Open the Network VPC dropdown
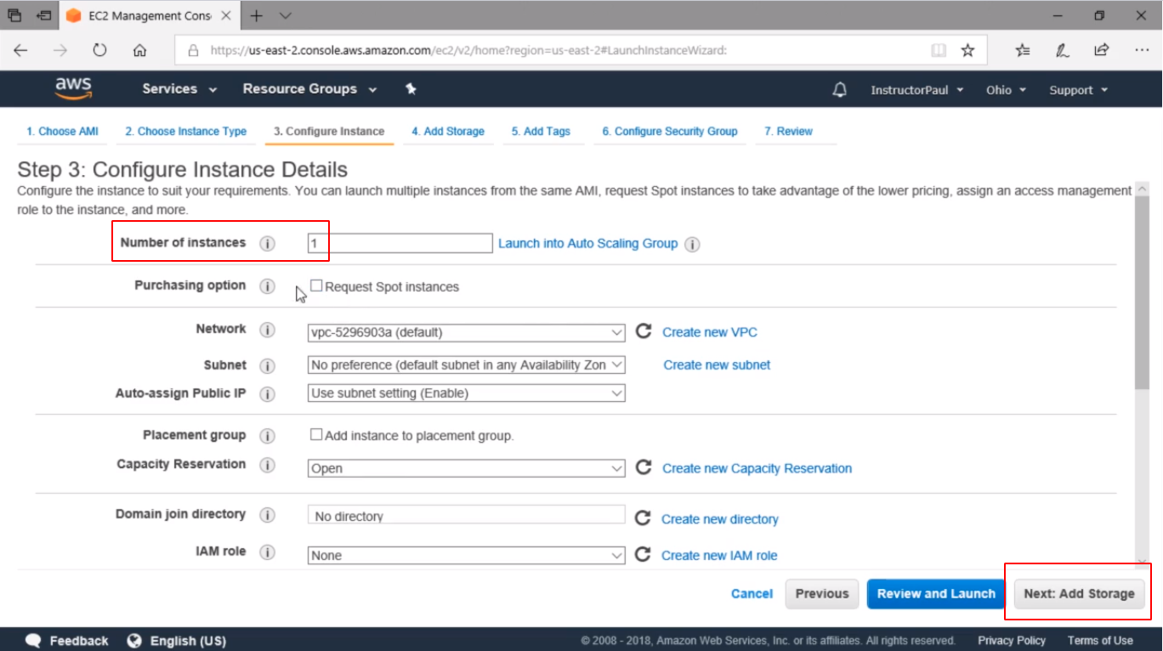Screen dimensions: 1163x651 (467, 332)
